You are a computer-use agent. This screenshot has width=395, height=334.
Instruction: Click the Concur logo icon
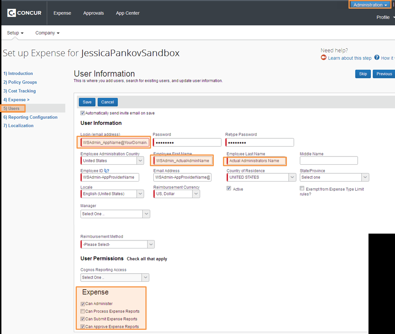pyautogui.click(x=11, y=13)
